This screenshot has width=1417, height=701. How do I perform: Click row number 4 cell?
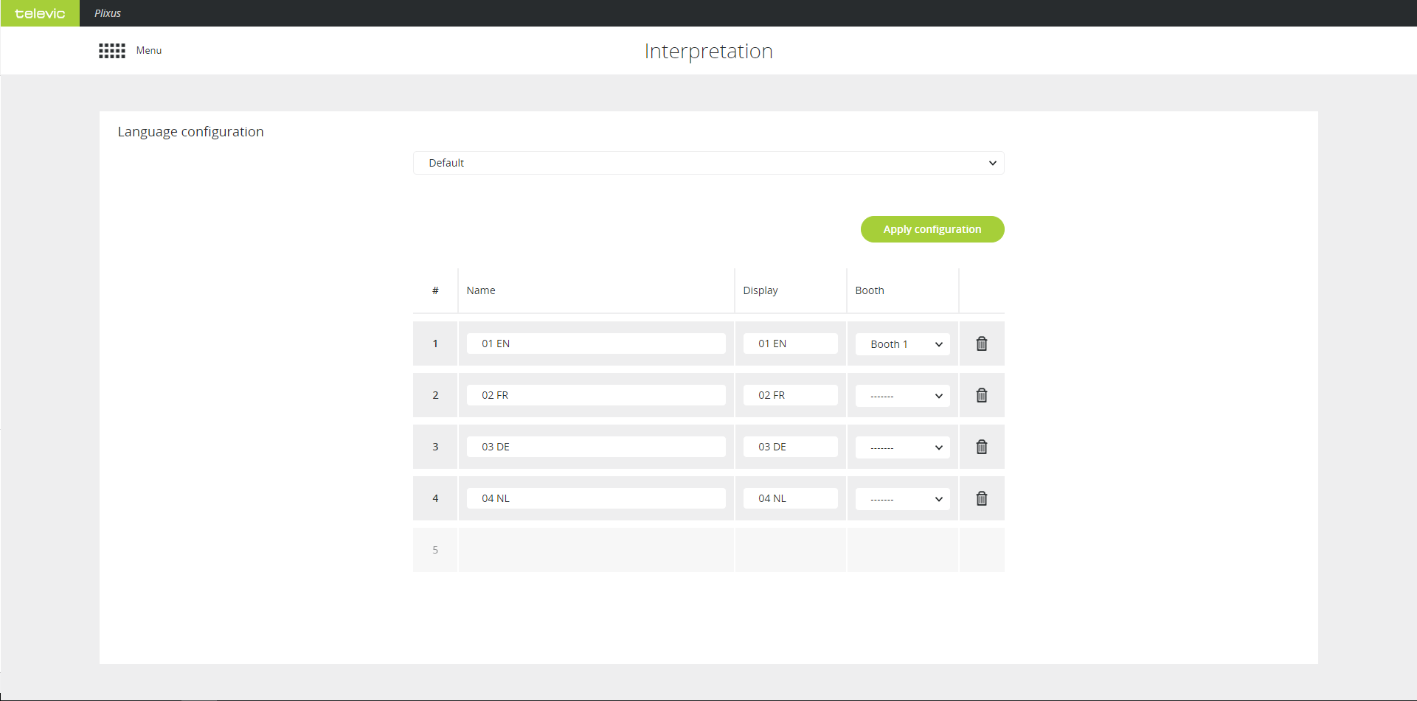pyautogui.click(x=435, y=498)
